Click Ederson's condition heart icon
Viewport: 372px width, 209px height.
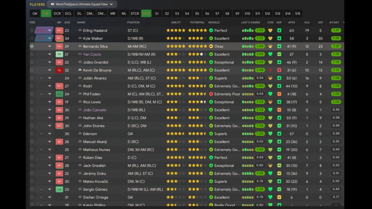(270, 134)
